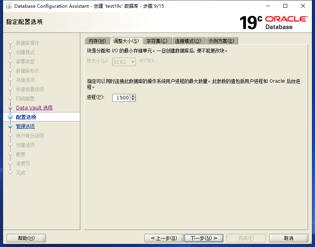
Task: Minimize the Database Configuration Assistant window
Action: (268, 6)
